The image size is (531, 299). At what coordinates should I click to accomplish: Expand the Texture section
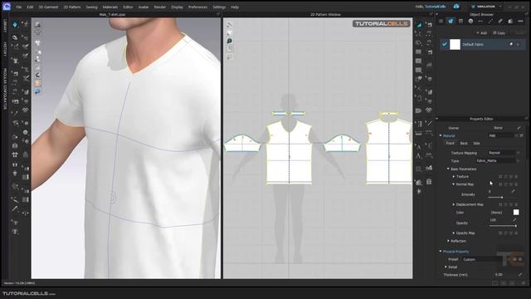454,177
